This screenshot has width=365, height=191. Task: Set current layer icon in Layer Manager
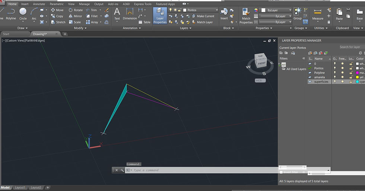326,53
